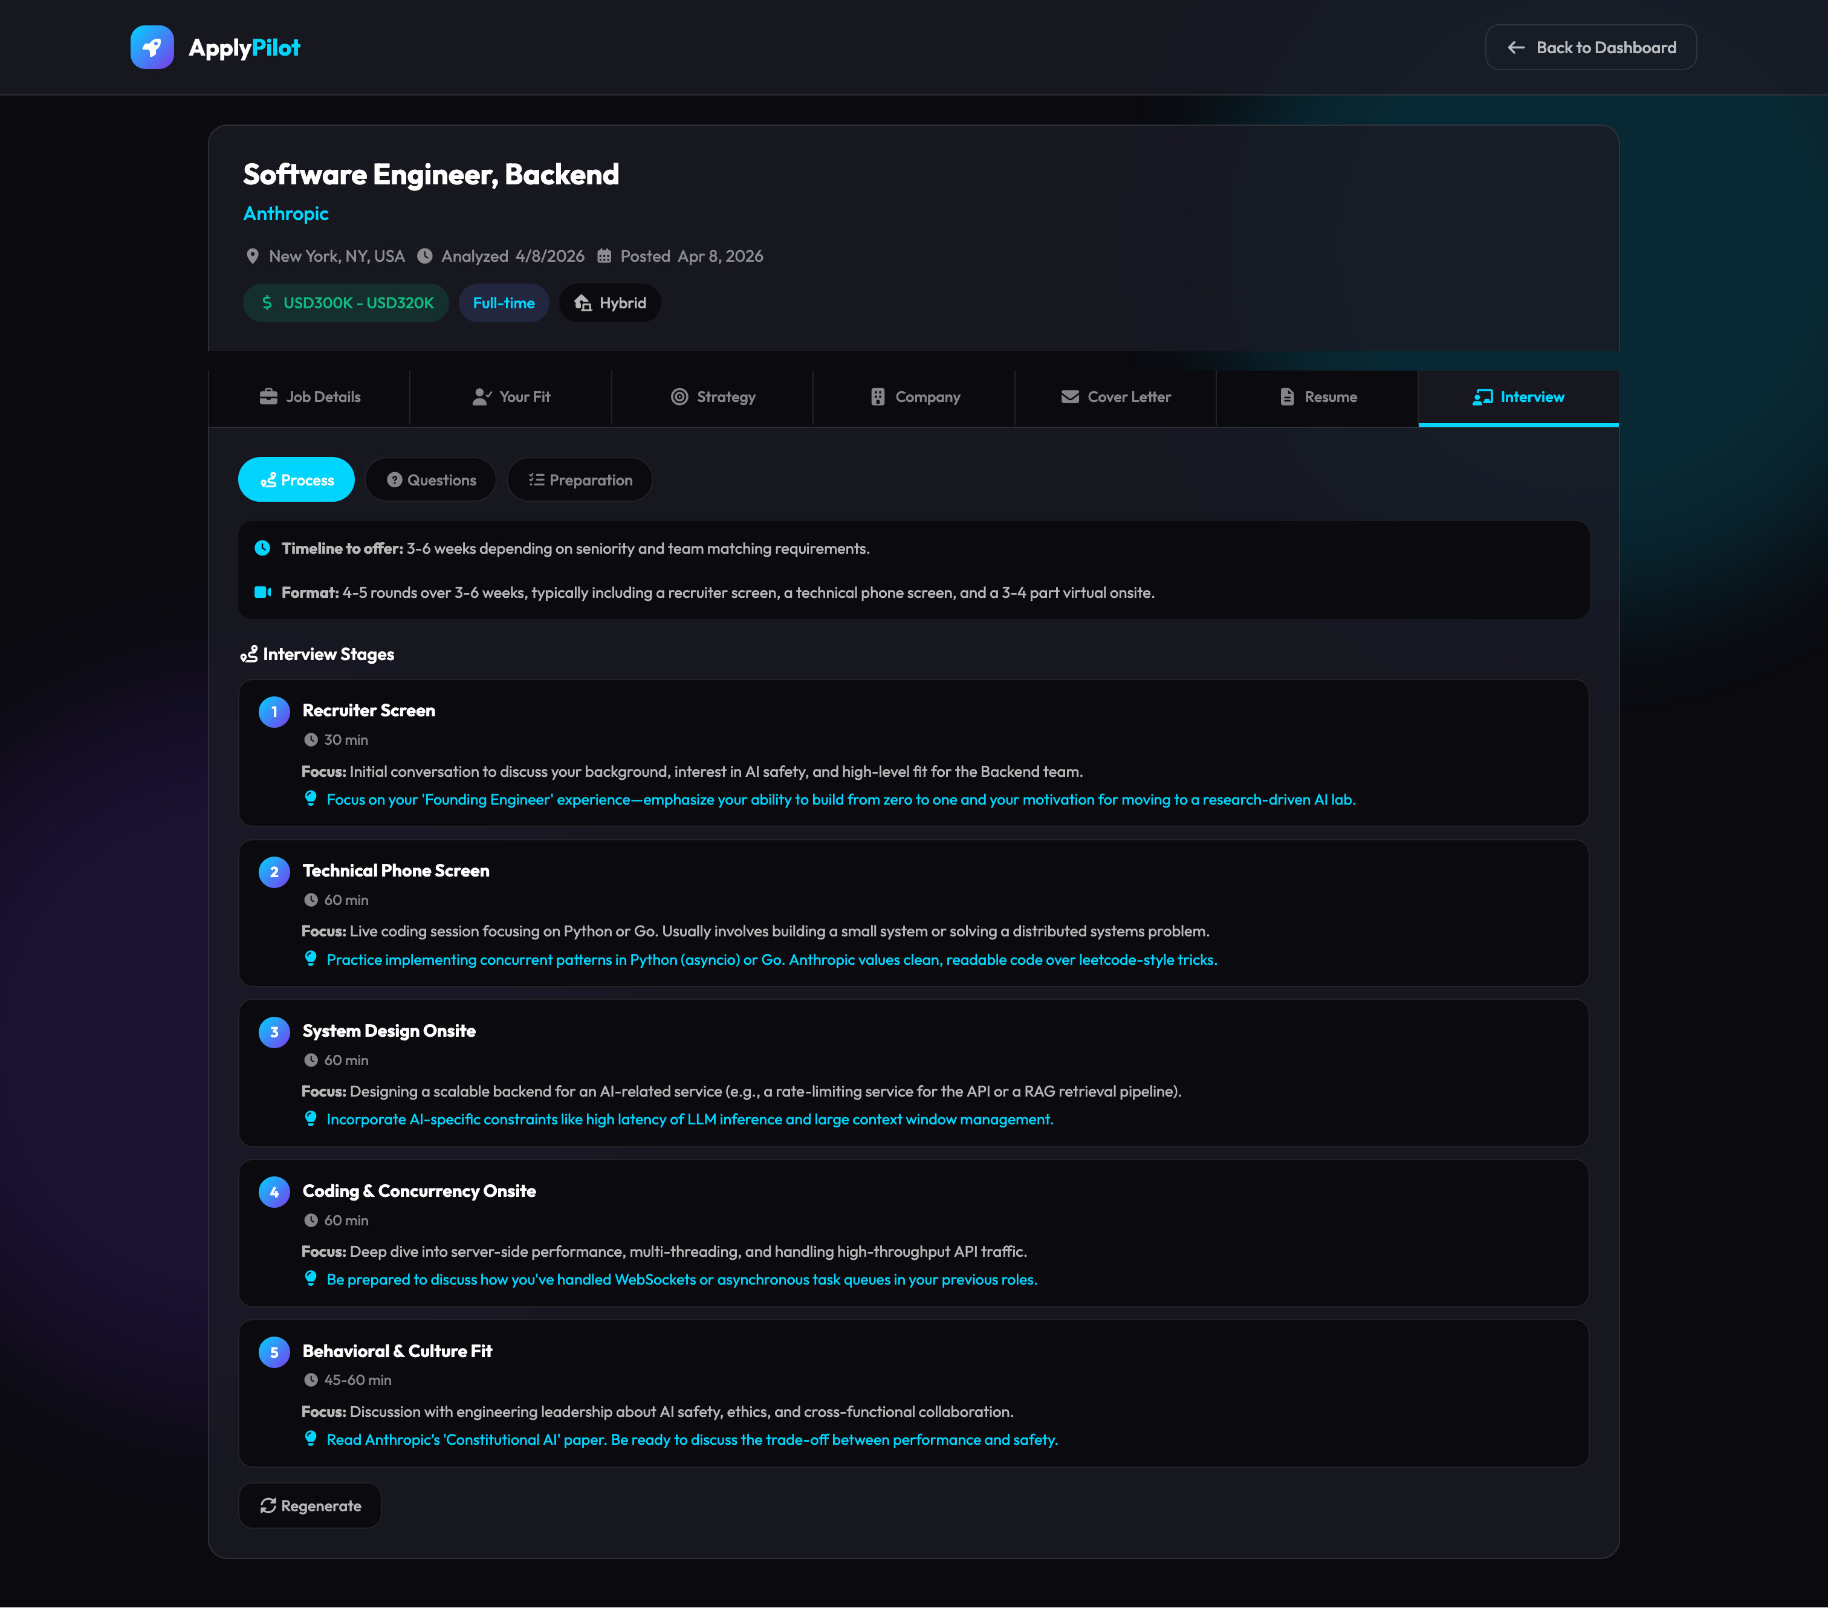
Task: Click the back arrow icon in the Dashboard button
Action: [1516, 47]
